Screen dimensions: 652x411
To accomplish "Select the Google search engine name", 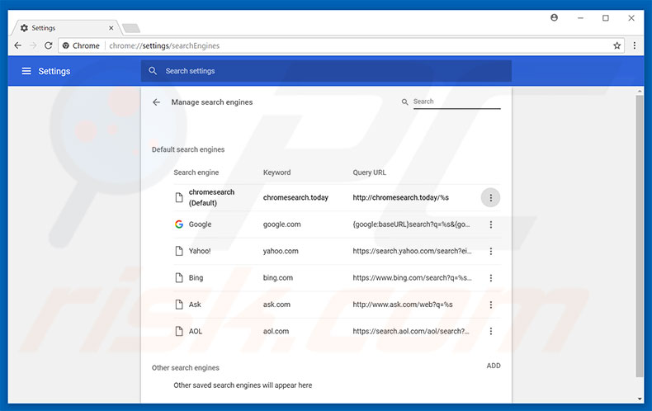I will [x=200, y=224].
